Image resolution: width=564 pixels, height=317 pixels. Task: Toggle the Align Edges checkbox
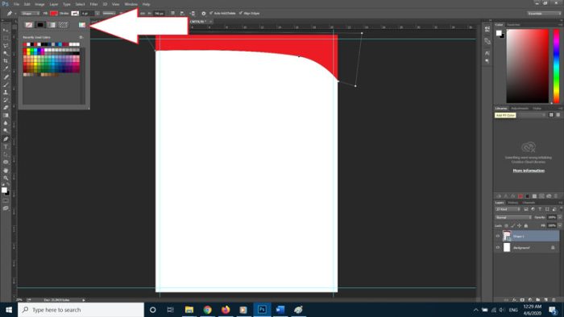click(x=241, y=14)
